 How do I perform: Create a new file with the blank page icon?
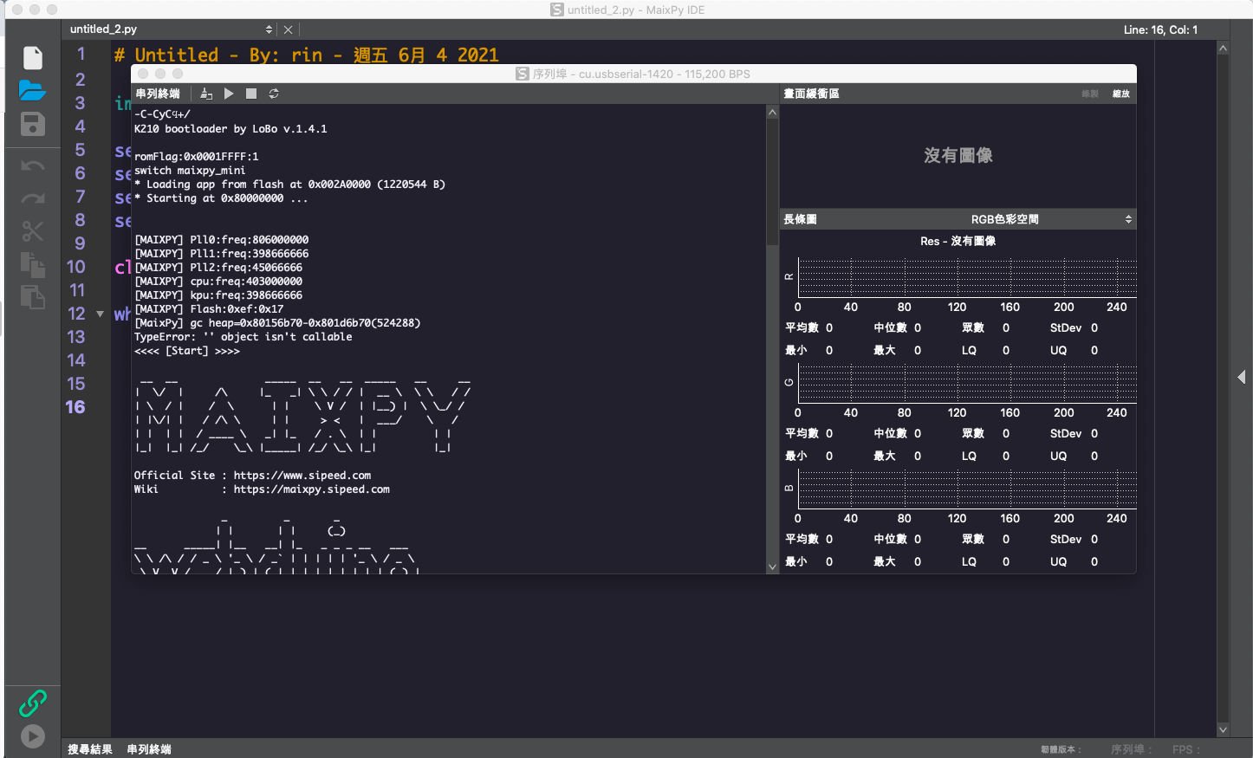point(33,57)
